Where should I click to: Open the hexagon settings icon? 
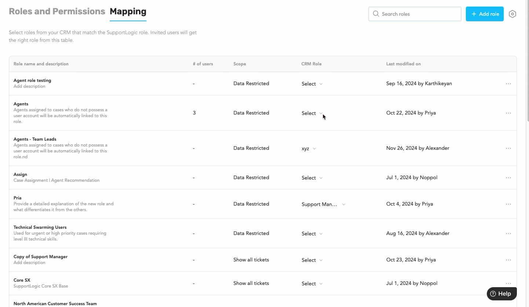click(512, 14)
